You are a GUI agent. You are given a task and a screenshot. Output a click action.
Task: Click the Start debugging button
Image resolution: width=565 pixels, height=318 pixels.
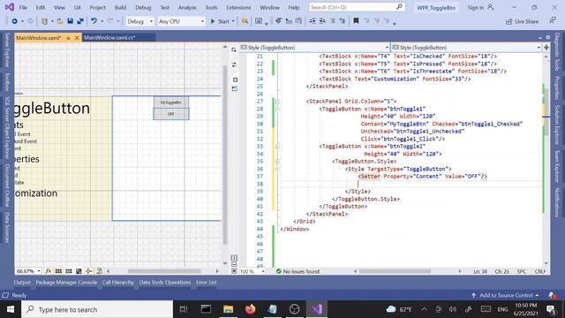(220, 21)
